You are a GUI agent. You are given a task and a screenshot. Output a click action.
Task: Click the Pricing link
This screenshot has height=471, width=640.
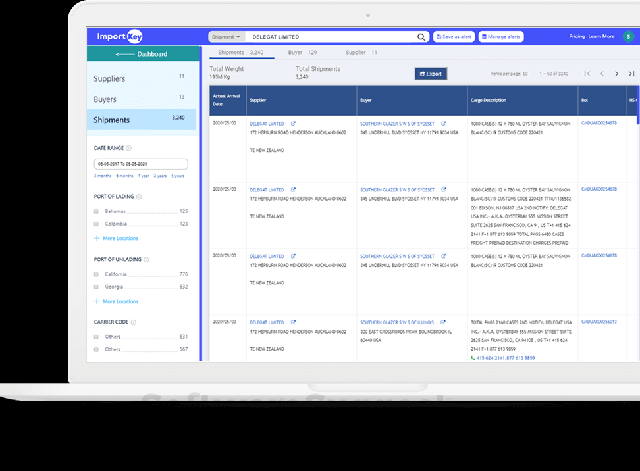pos(577,37)
